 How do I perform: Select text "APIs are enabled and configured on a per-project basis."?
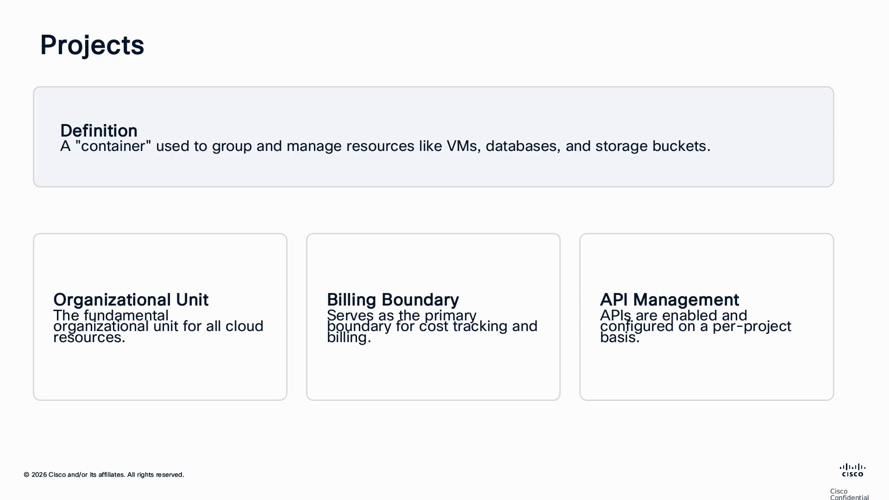696,326
